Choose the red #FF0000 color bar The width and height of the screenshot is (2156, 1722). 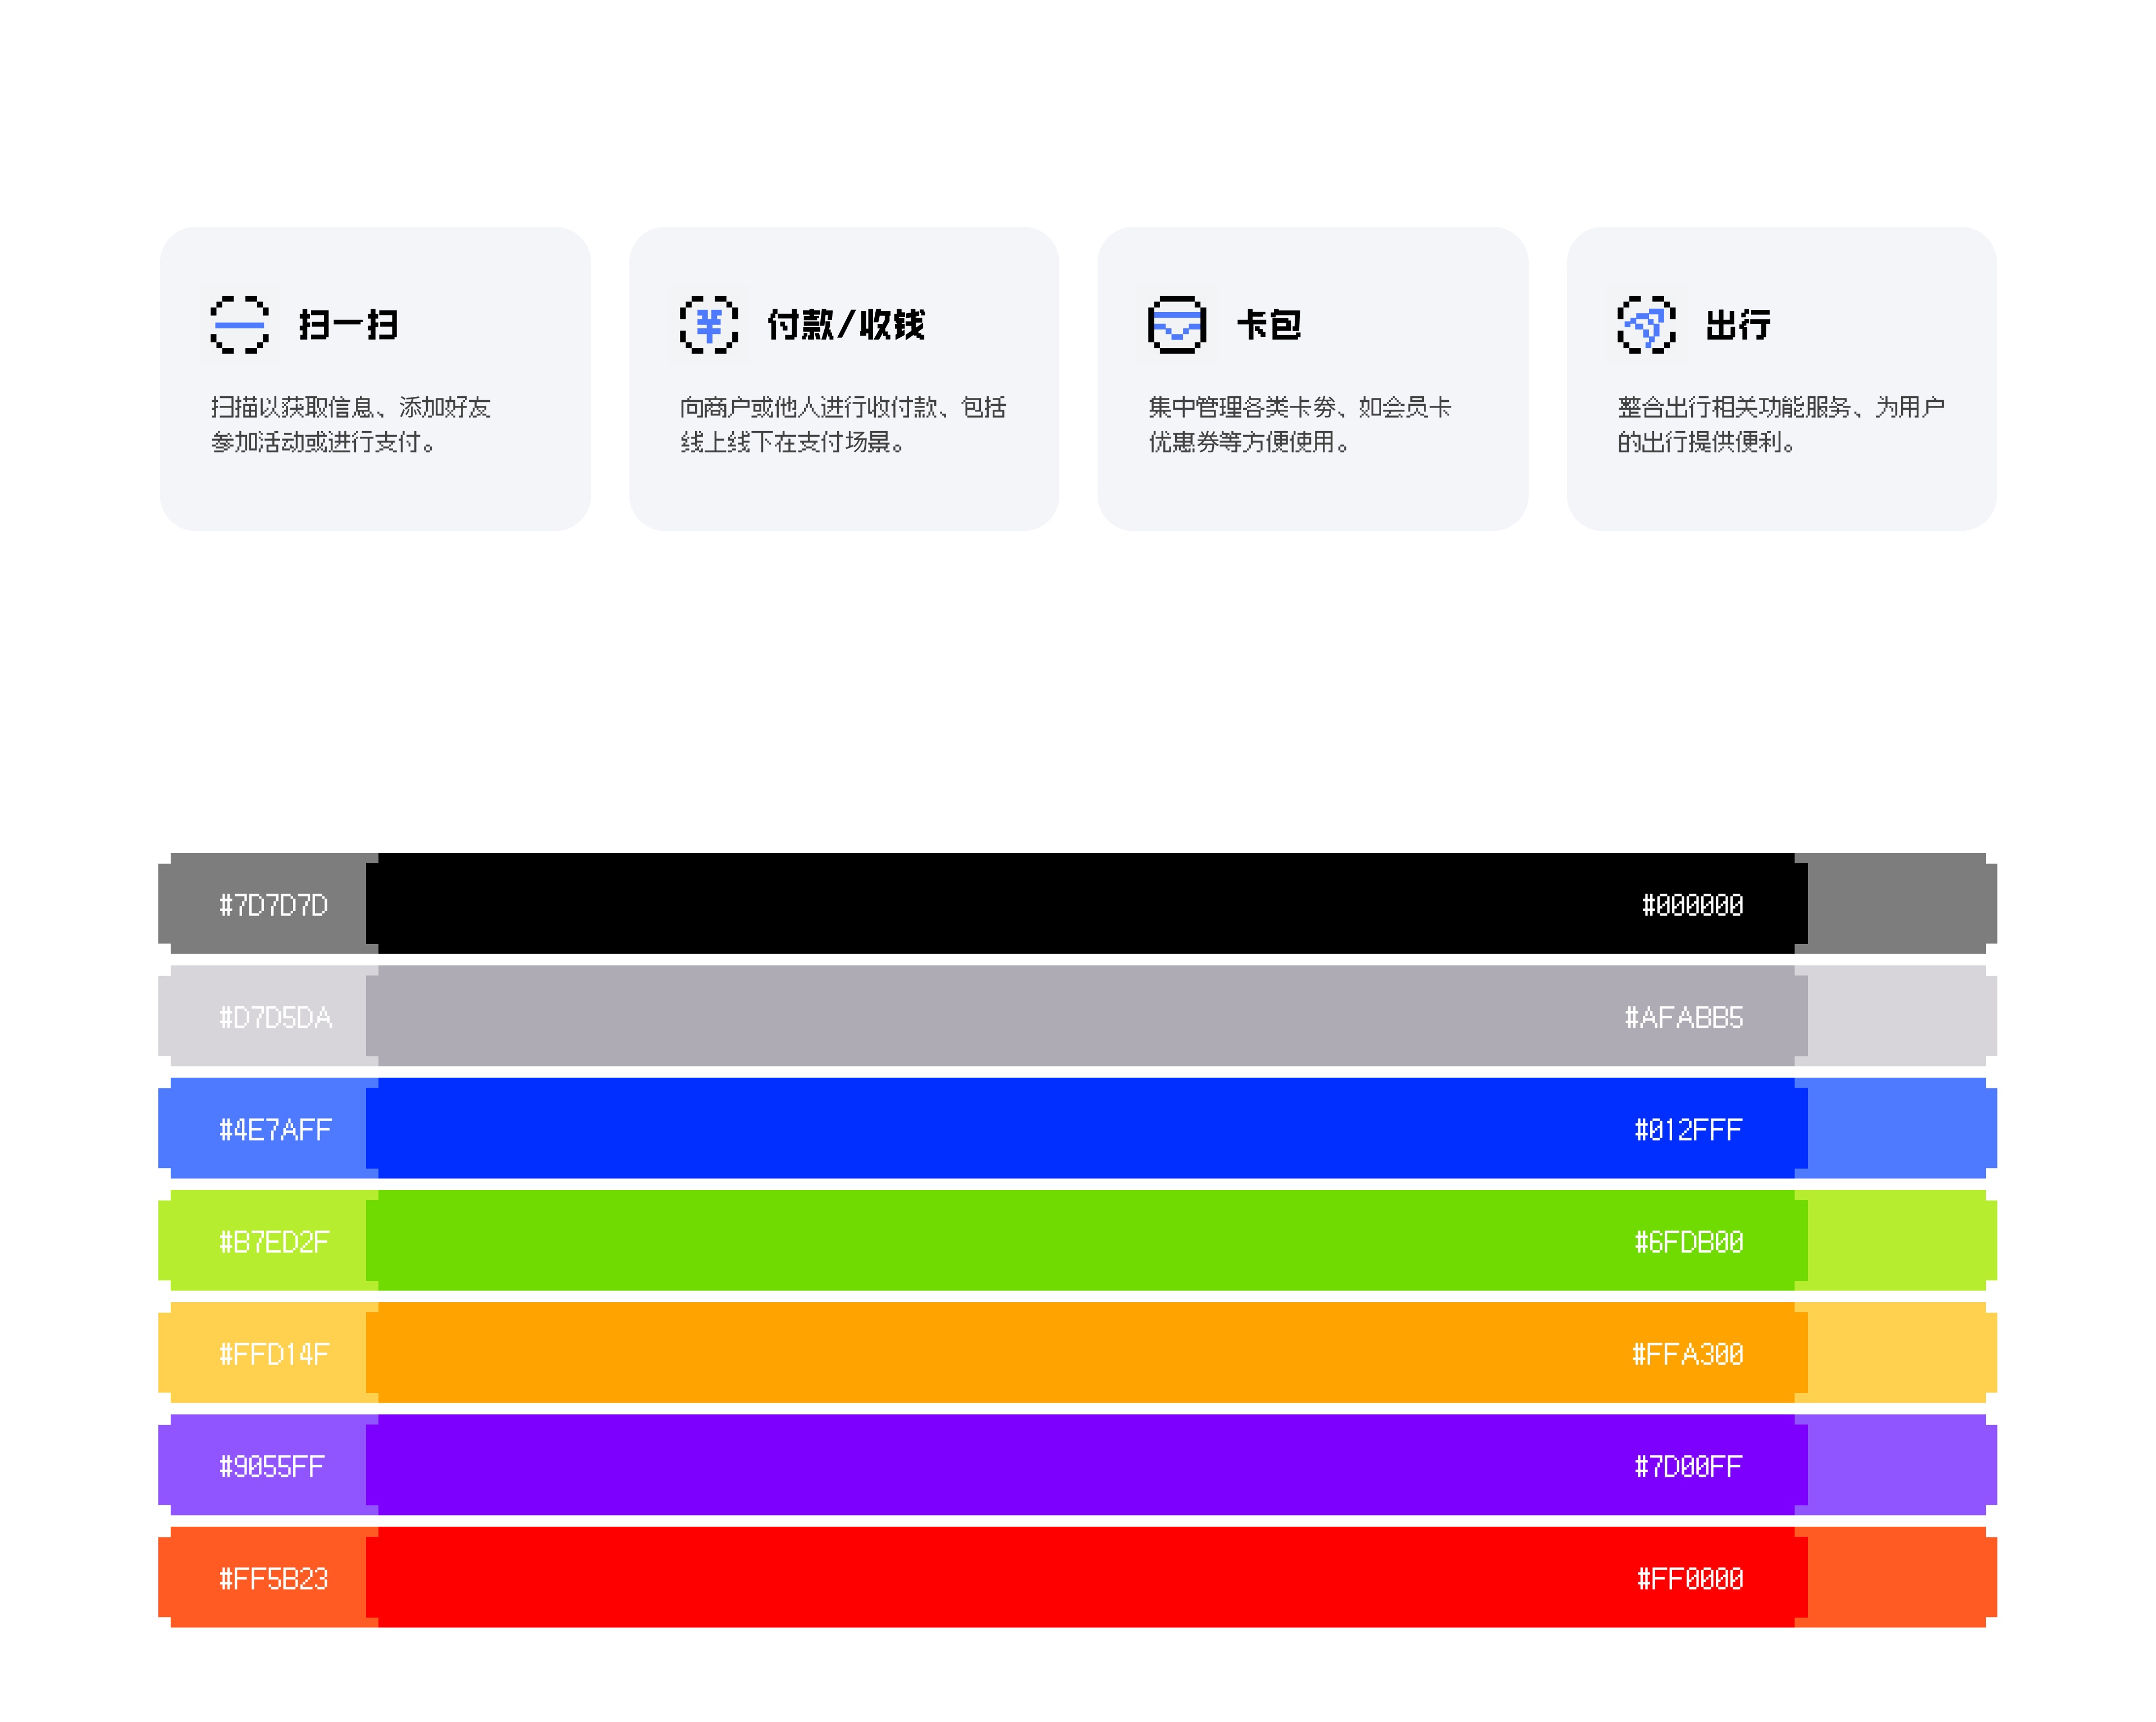coord(1085,1577)
